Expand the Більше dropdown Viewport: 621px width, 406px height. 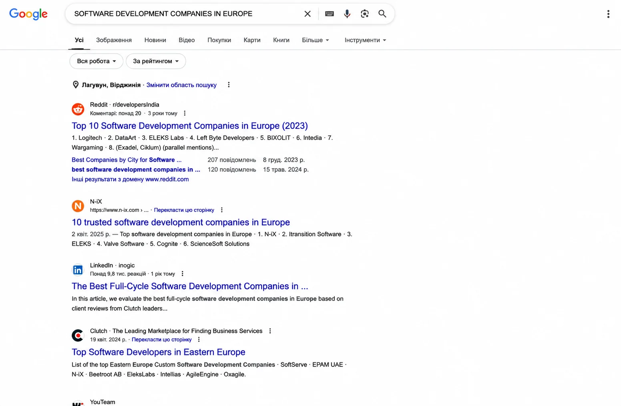[x=316, y=40]
